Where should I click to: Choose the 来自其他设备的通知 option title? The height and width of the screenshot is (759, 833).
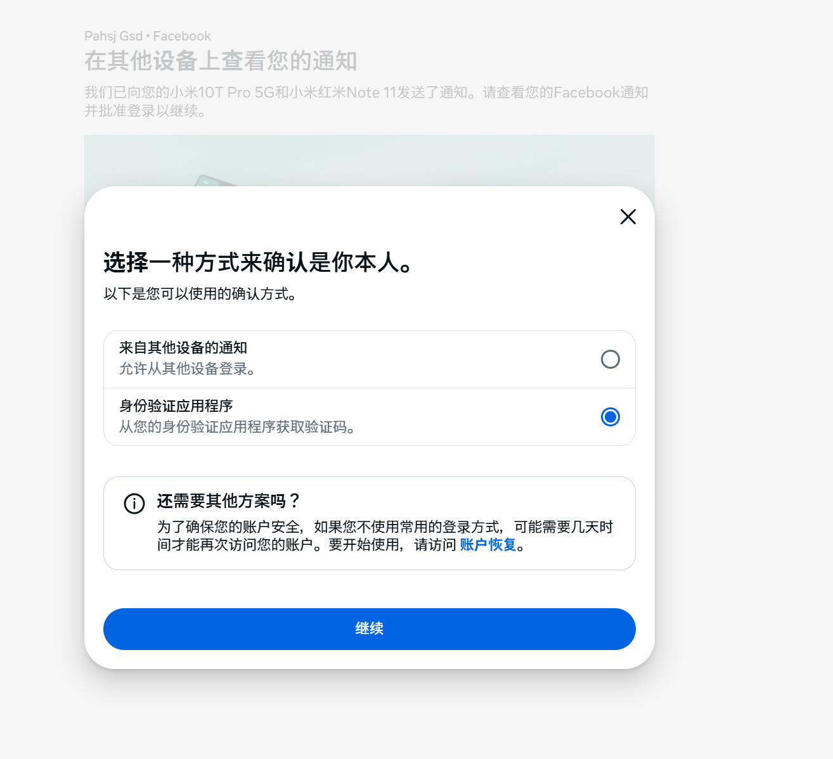[x=183, y=348]
